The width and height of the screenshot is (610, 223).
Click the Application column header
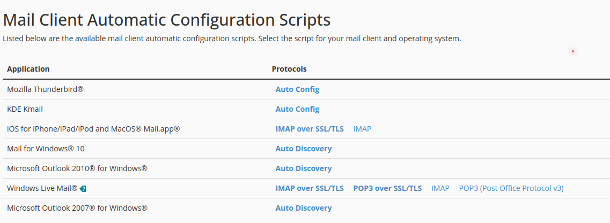pos(28,69)
